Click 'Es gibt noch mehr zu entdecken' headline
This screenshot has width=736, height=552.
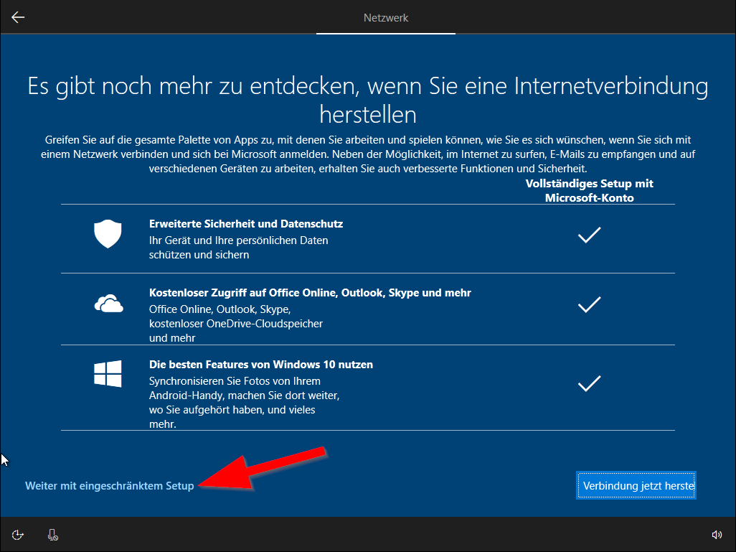point(367,100)
